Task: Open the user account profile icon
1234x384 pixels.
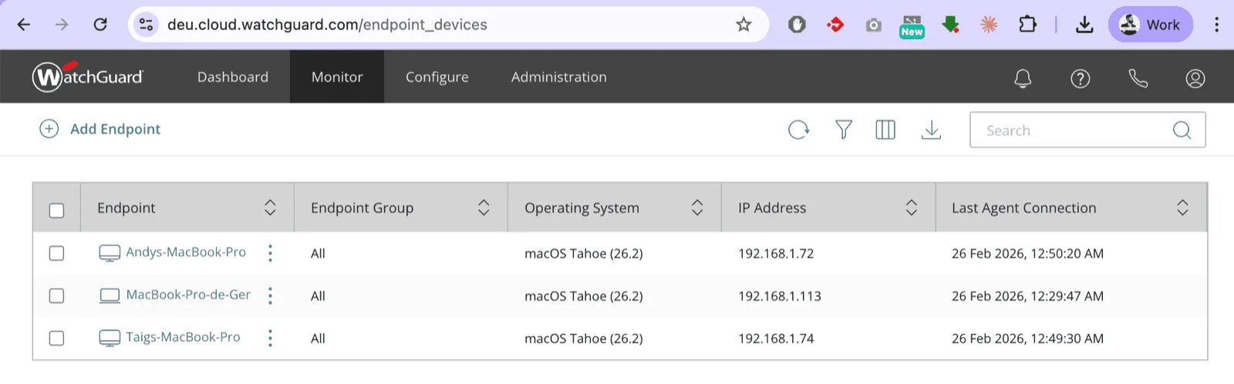Action: pos(1195,78)
